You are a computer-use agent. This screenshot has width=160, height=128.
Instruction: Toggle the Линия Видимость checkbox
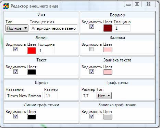tap(15, 49)
